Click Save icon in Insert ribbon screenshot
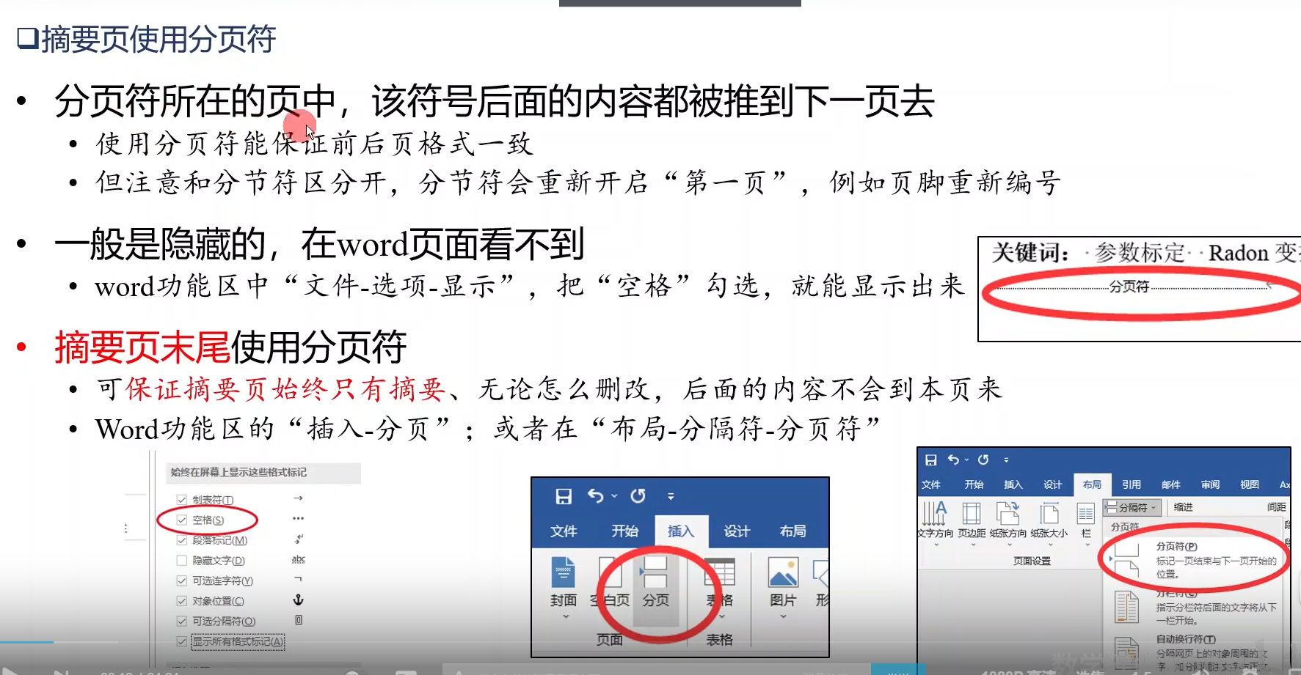1301x675 pixels. (564, 496)
